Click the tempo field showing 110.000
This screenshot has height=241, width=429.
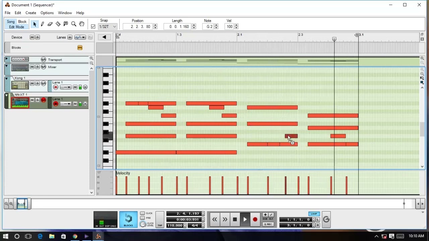[175, 226]
